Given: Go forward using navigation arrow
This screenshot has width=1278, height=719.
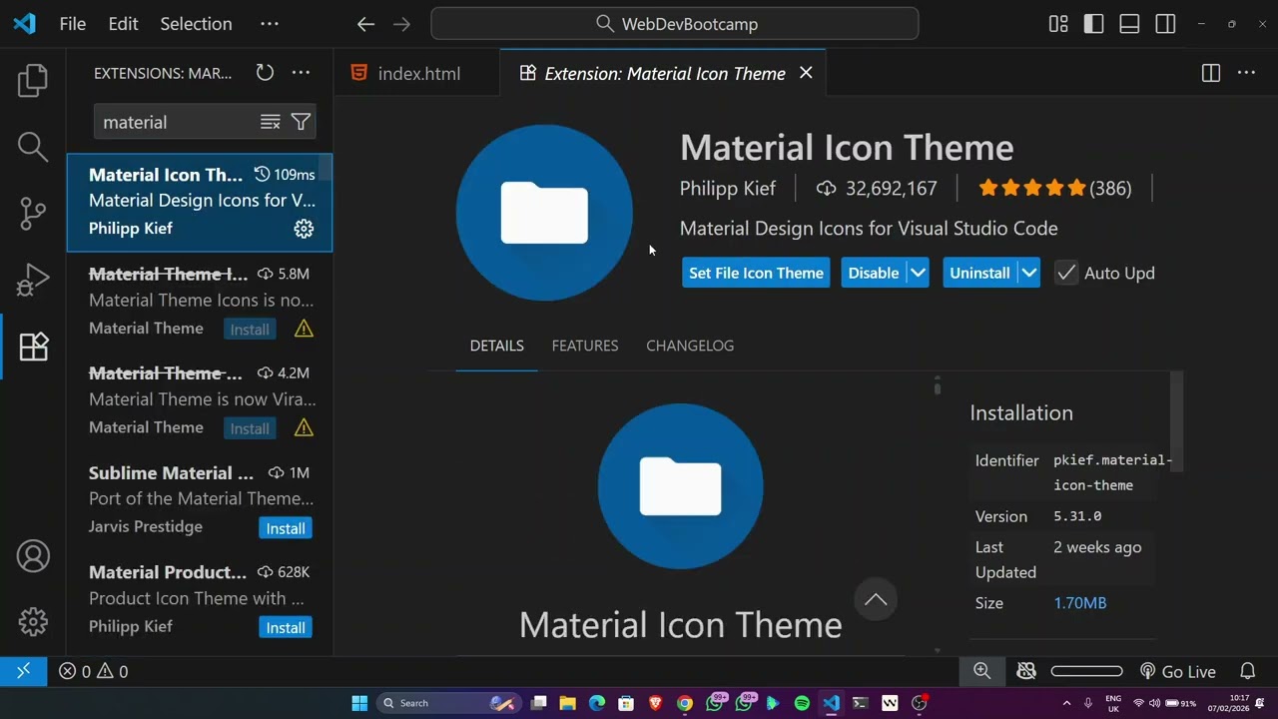Looking at the screenshot, I should pyautogui.click(x=401, y=24).
